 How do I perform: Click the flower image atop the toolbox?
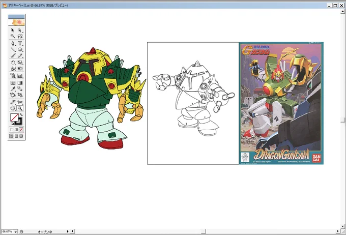coord(17,22)
